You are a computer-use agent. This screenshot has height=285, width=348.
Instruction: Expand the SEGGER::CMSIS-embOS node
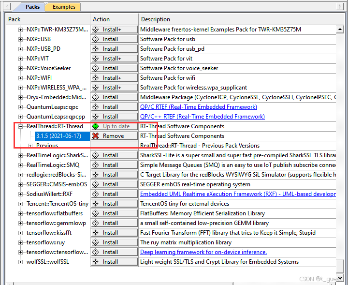tap(20, 184)
